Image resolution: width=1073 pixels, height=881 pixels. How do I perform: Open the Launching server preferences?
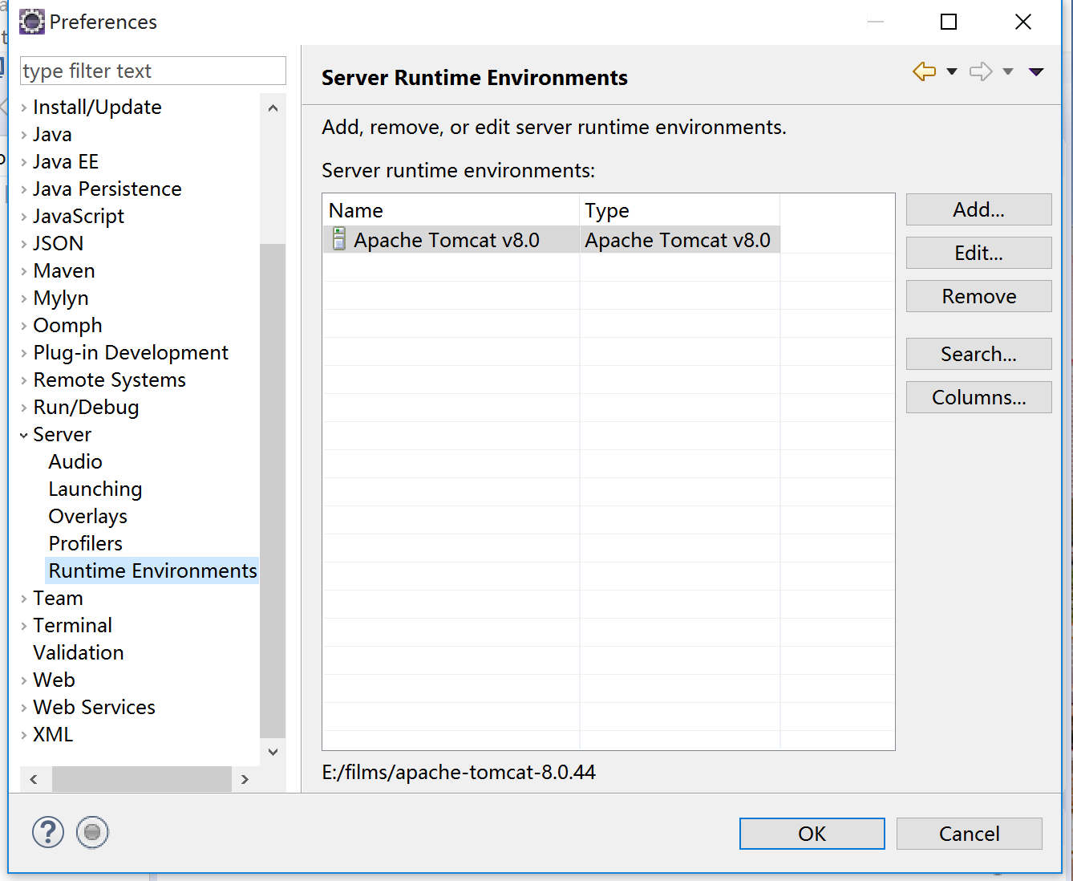[x=95, y=489]
